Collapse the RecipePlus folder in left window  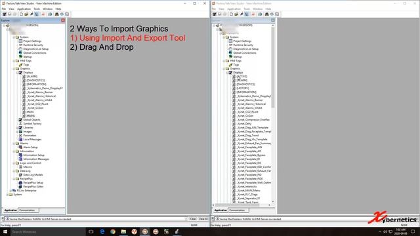tap(14, 178)
